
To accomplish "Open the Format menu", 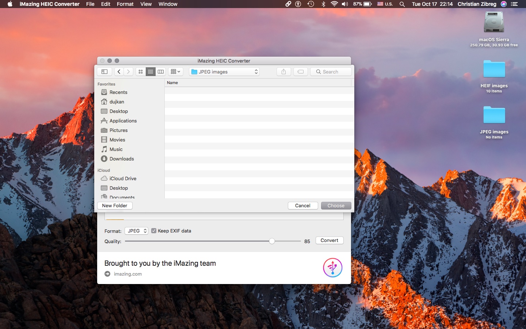I will (125, 4).
